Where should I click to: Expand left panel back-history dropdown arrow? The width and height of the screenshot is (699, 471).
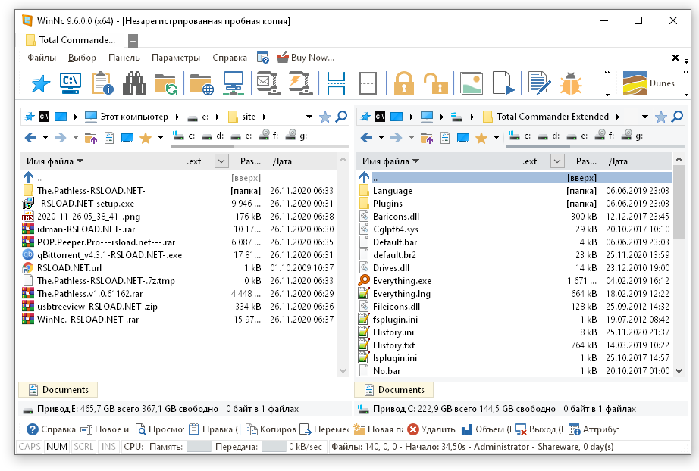pyautogui.click(x=45, y=138)
